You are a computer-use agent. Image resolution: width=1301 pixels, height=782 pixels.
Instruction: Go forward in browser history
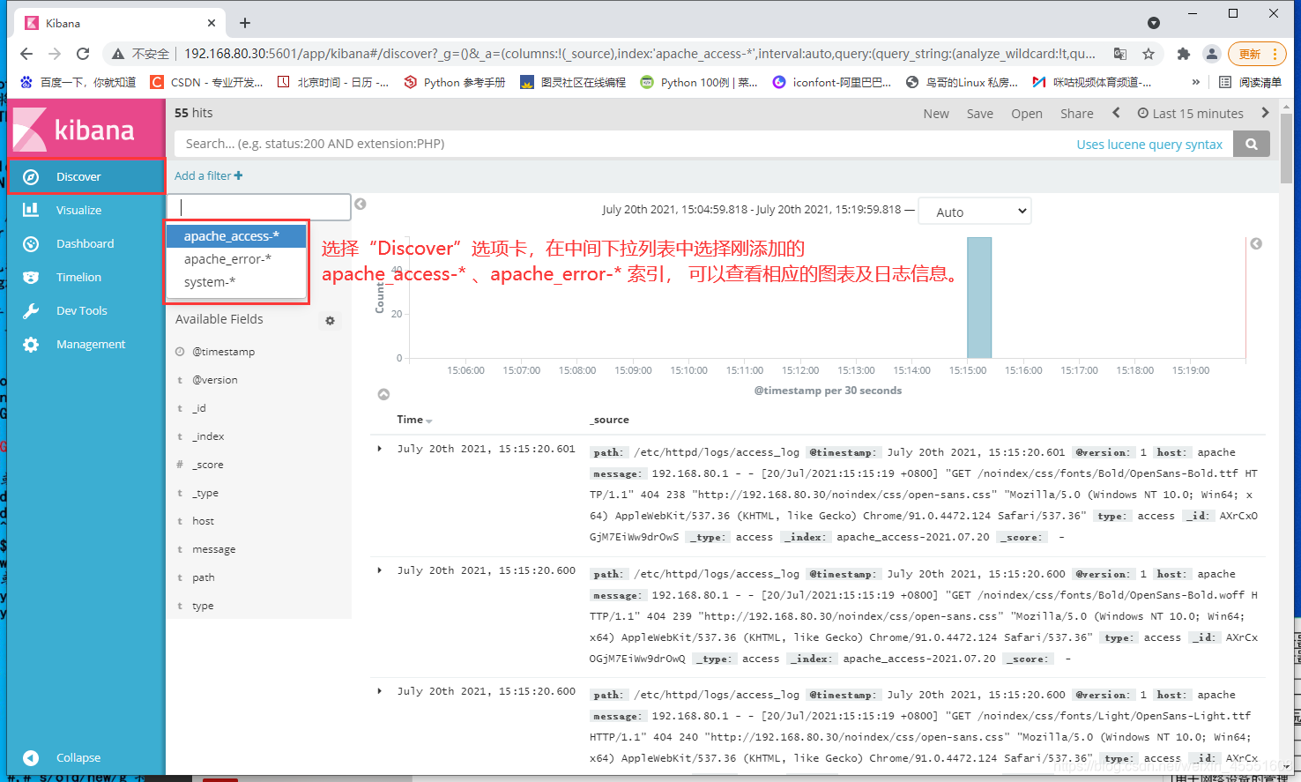[55, 54]
